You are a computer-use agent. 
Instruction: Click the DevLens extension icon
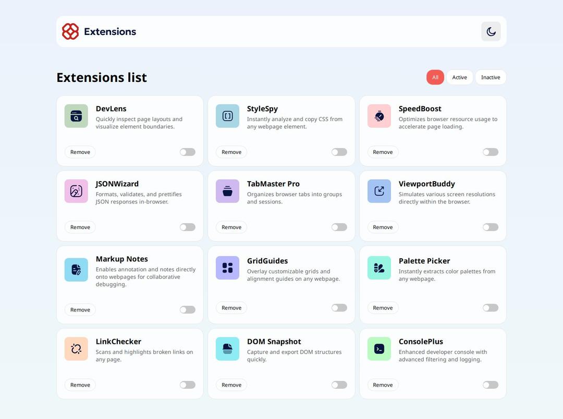[76, 116]
